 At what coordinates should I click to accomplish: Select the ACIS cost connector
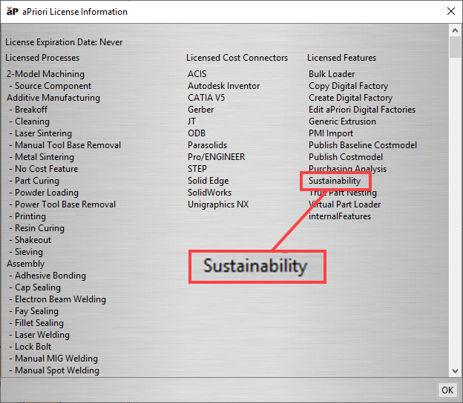(197, 74)
